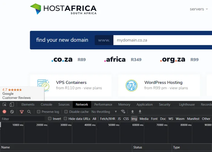Toggle the network filter funnel icon

point(22,112)
